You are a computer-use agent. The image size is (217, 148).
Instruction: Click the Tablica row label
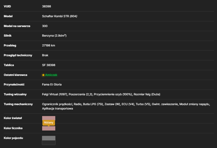(x=9, y=65)
